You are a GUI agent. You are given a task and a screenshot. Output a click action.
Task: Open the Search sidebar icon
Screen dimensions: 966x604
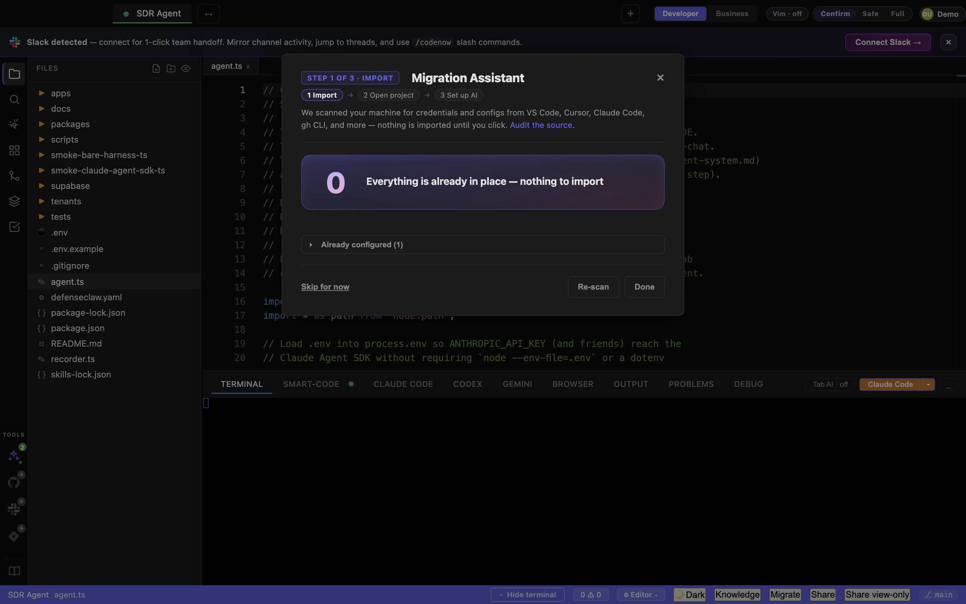tap(14, 99)
